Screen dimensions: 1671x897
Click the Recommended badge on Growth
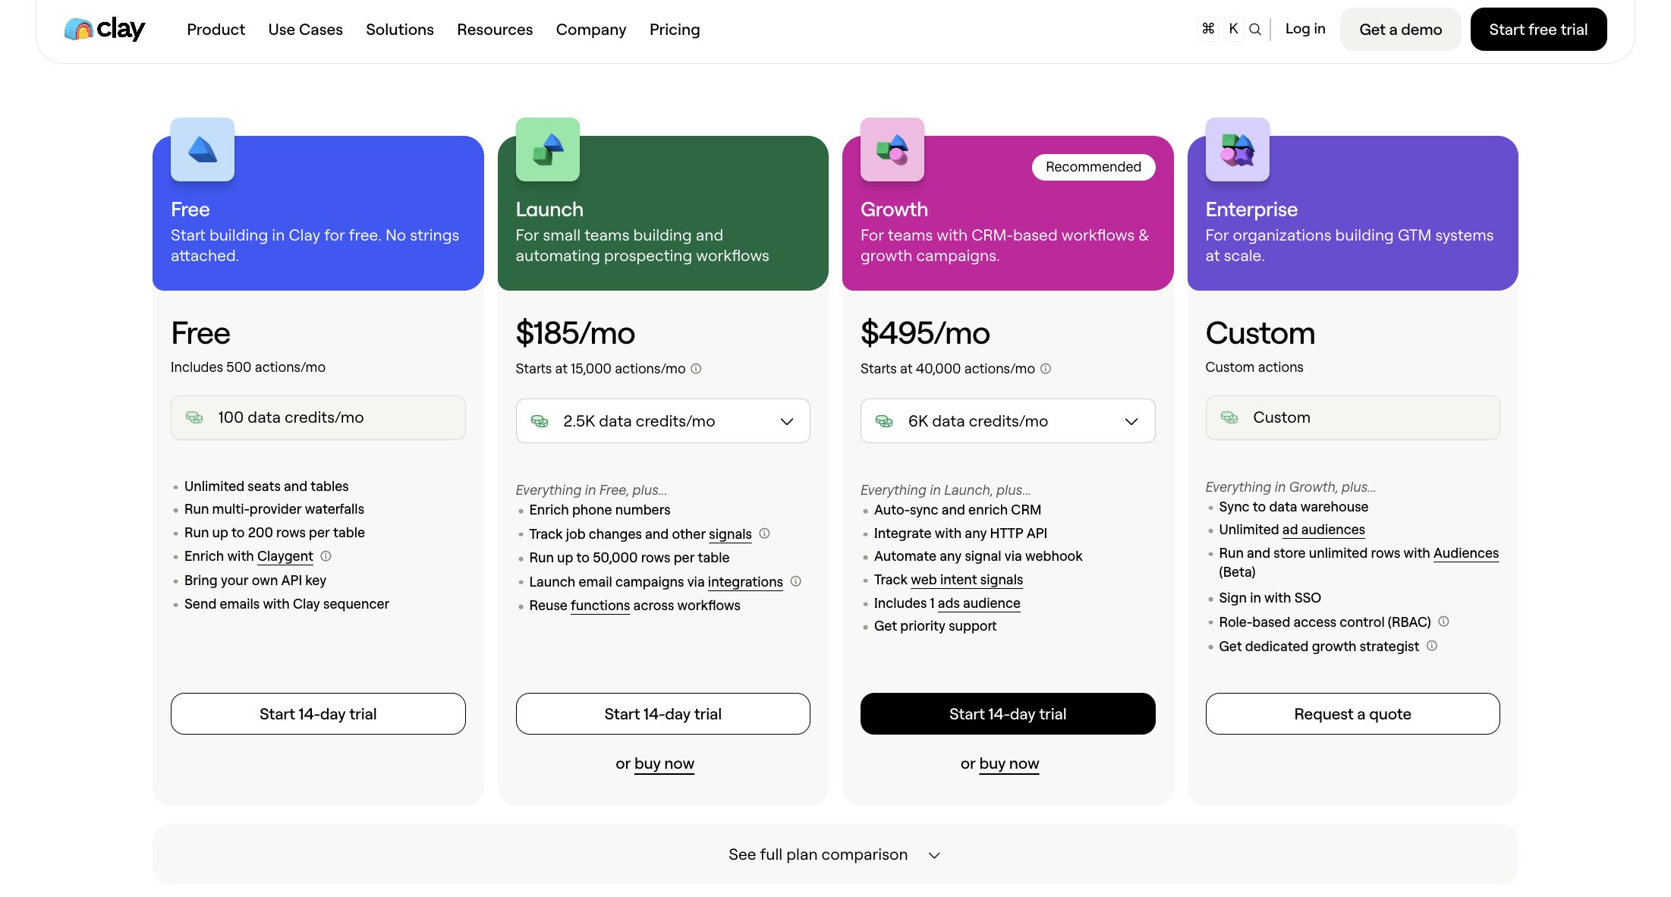1094,167
